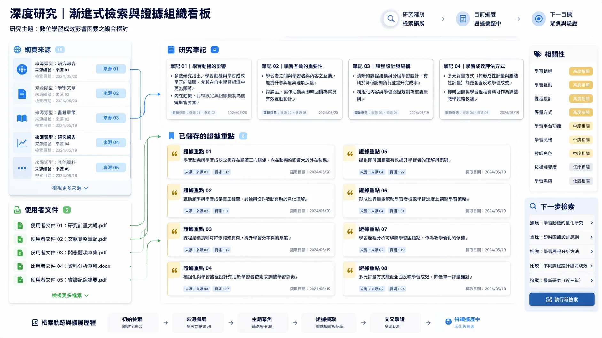The width and height of the screenshot is (602, 338).
Task: Click the globe icon for 來源 01 row
Action: pyautogui.click(x=22, y=69)
